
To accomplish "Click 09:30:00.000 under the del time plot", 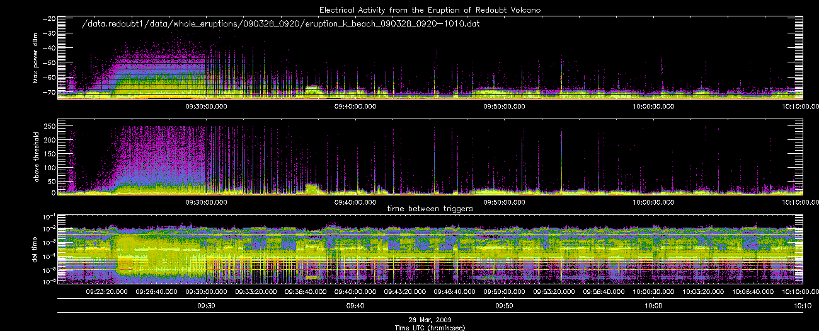I will point(207,292).
